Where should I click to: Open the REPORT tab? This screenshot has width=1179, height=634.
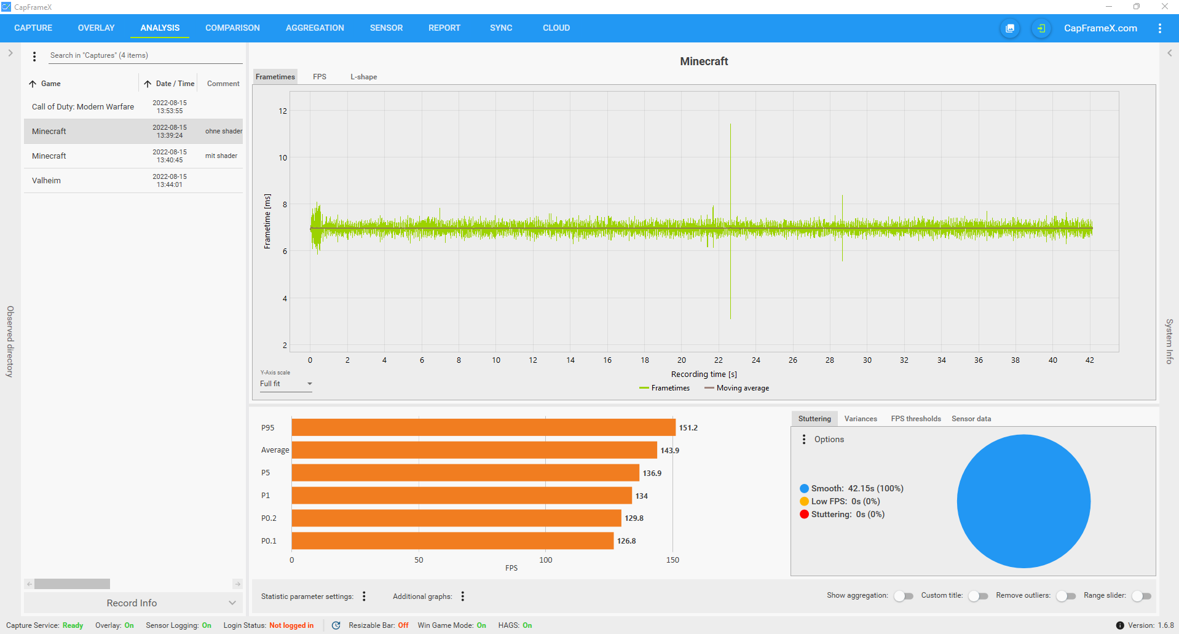444,28
